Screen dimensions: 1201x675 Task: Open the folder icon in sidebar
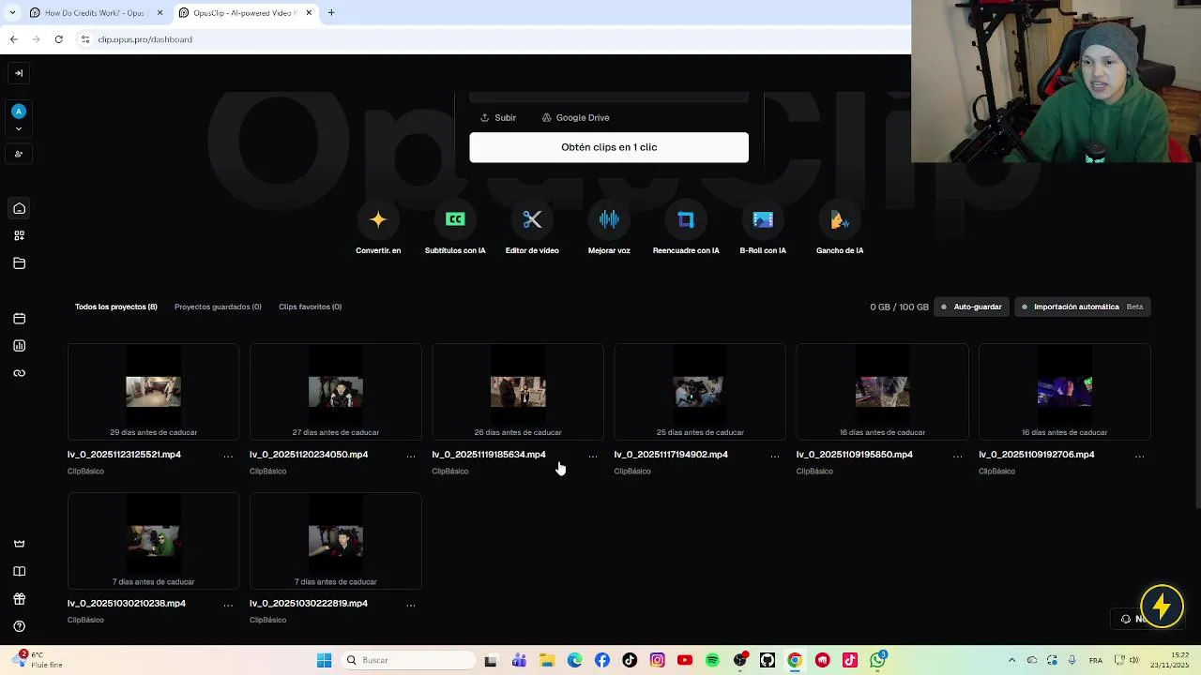pyautogui.click(x=19, y=263)
